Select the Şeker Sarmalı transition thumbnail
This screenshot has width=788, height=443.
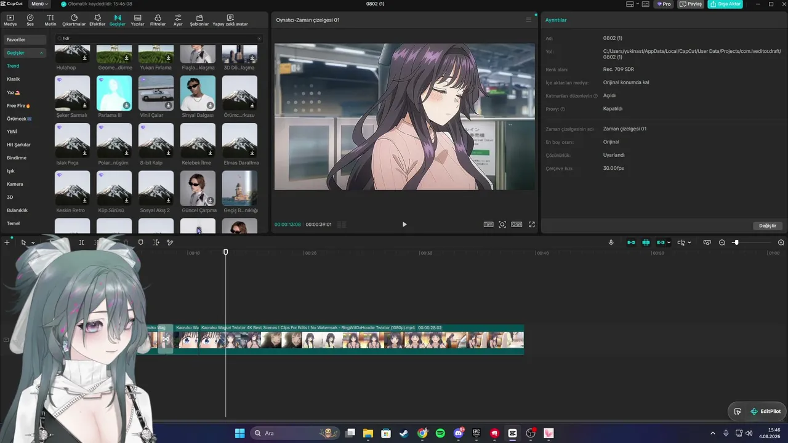72,93
